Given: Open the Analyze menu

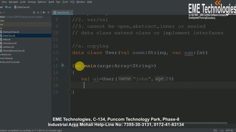Looking at the screenshot, I should [x=32, y=2].
